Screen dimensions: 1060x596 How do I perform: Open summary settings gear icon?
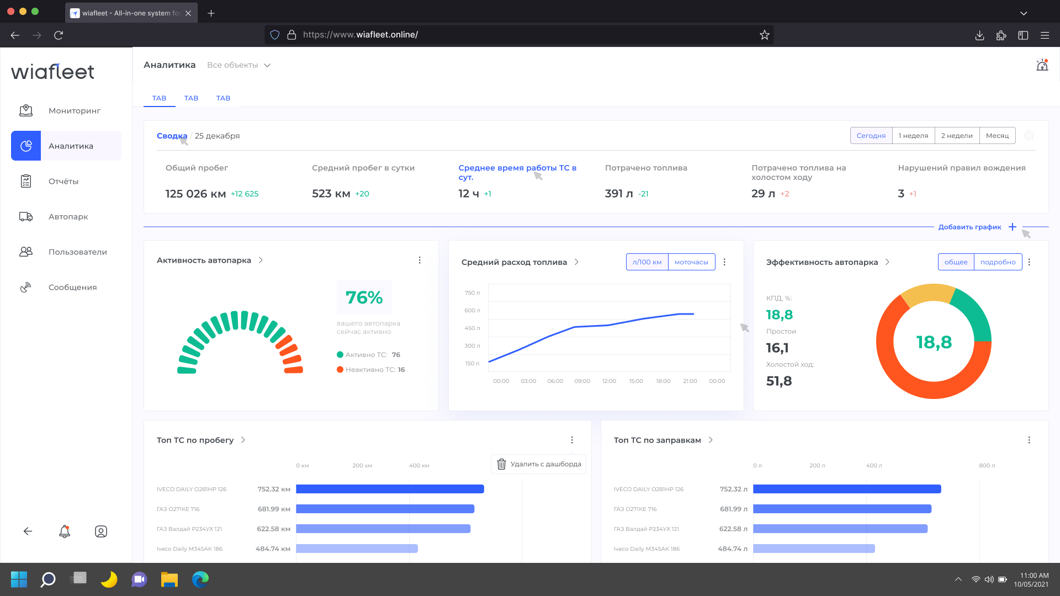click(x=1029, y=136)
